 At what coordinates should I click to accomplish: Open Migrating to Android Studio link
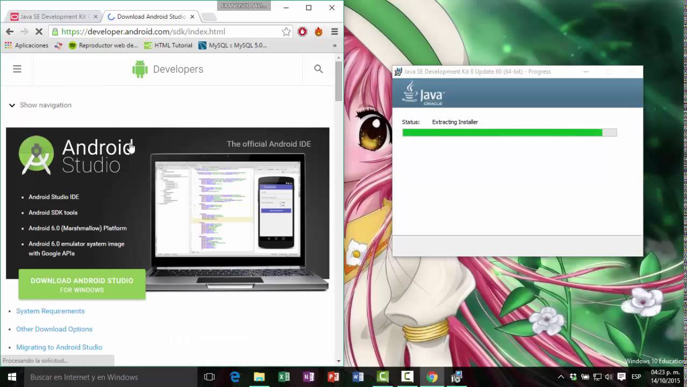(59, 347)
